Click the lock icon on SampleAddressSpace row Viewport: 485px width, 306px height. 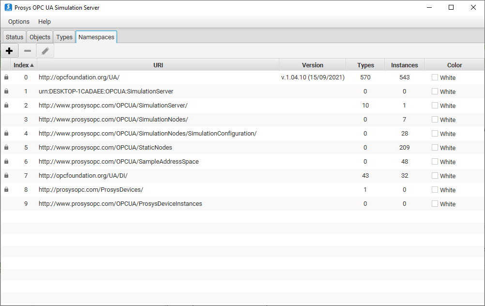6,162
